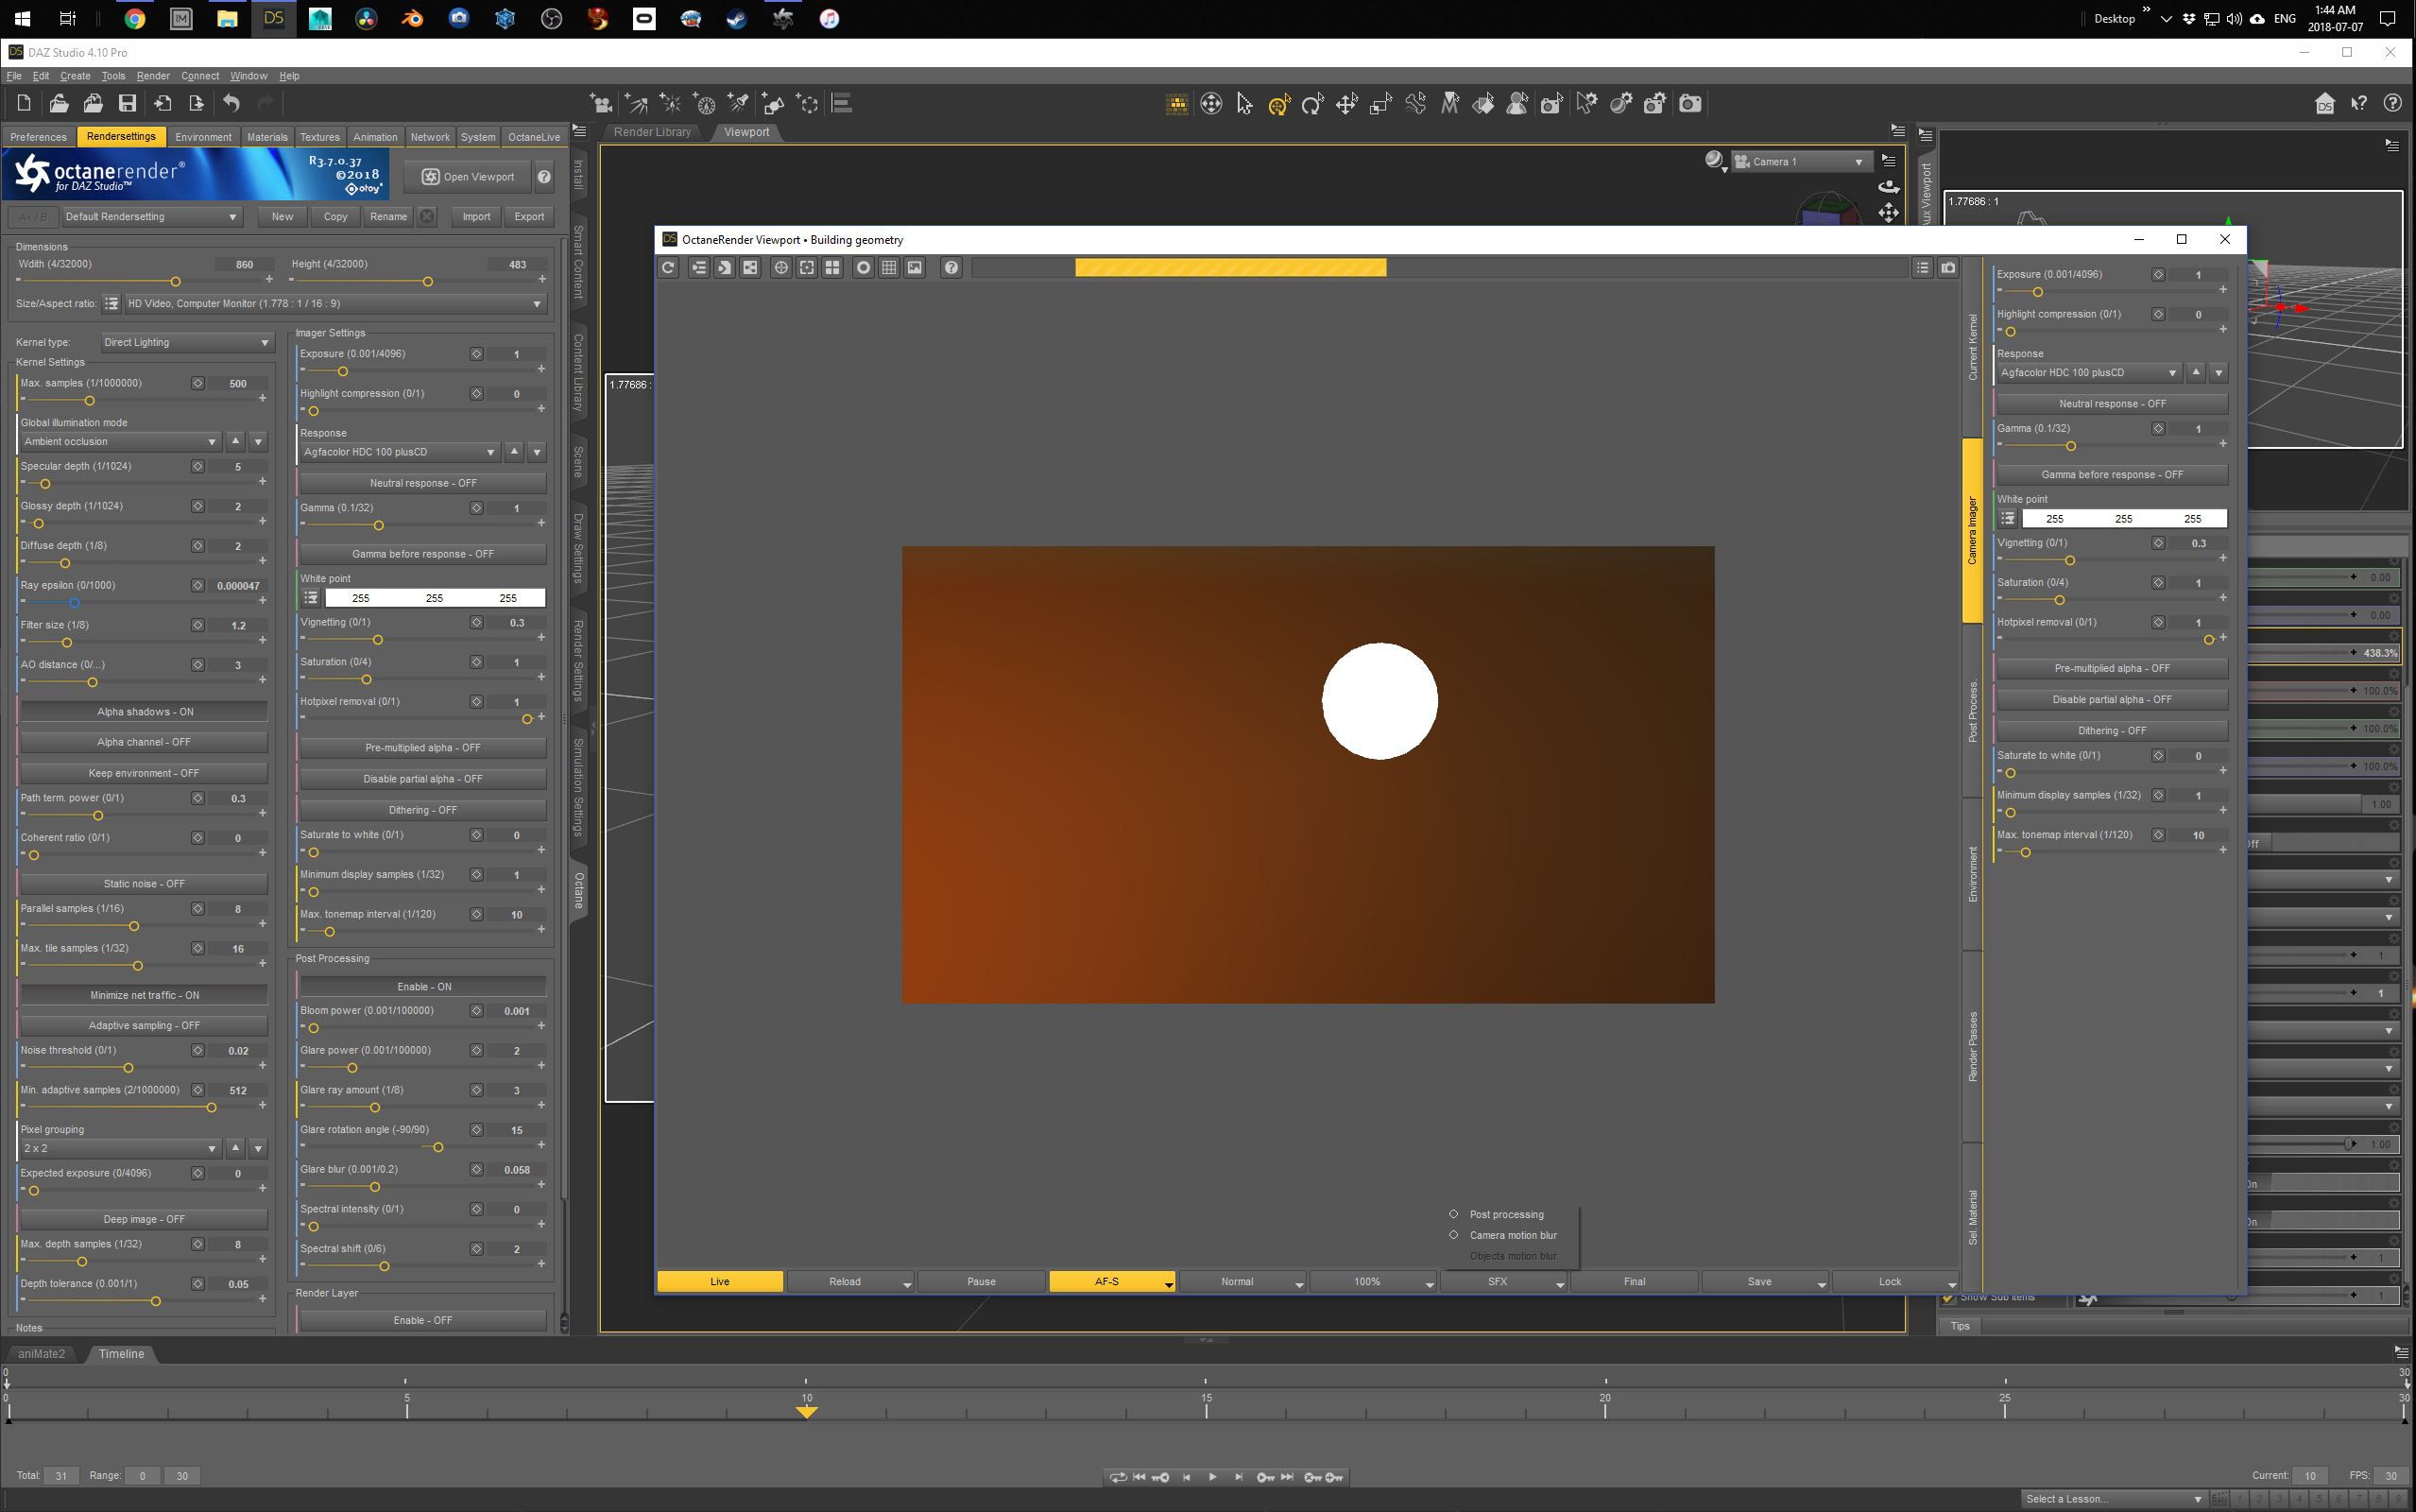Click the Save file icon in DAZ toolbar
Screen dimensions: 2416x1512
click(127, 103)
